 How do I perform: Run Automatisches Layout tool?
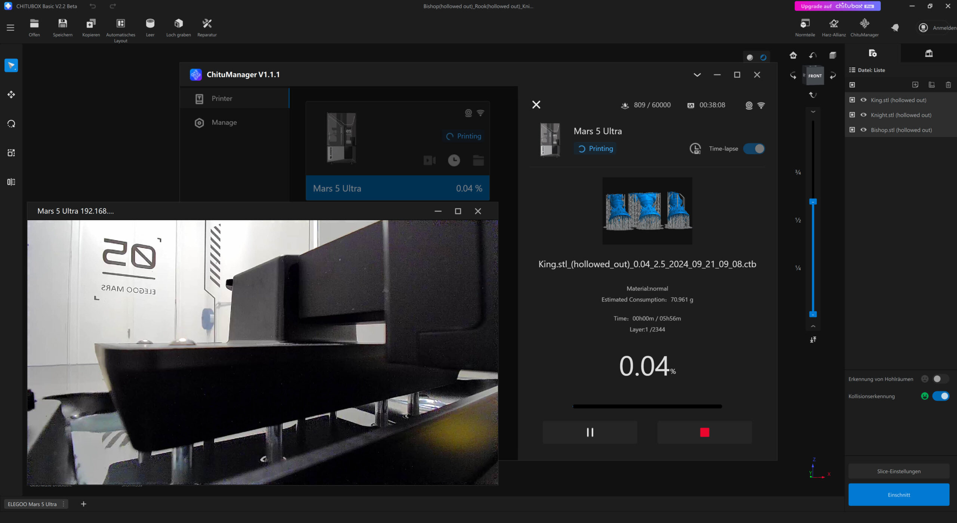(x=120, y=31)
